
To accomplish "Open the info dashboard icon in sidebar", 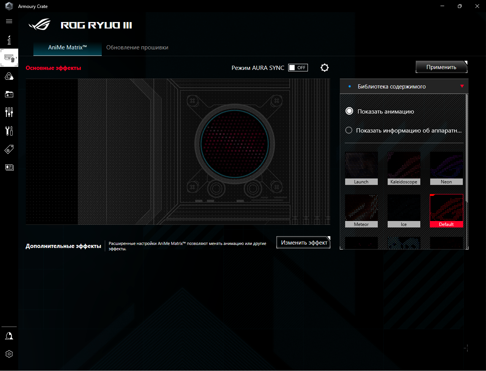I will coord(9,40).
